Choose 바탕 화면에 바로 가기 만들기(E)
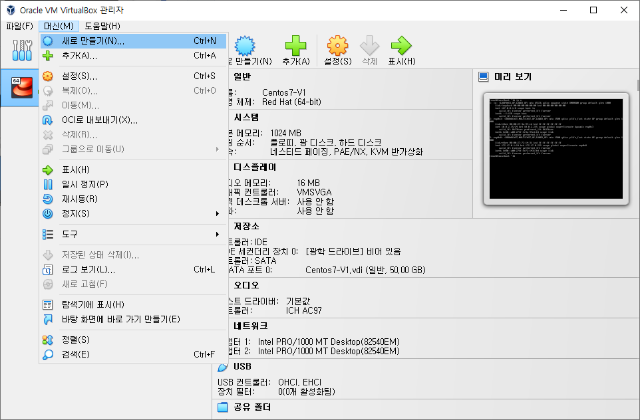 coord(134,319)
